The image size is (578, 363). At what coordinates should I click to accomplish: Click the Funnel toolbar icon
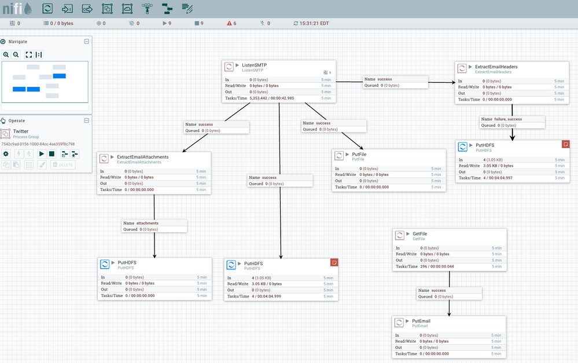point(147,9)
